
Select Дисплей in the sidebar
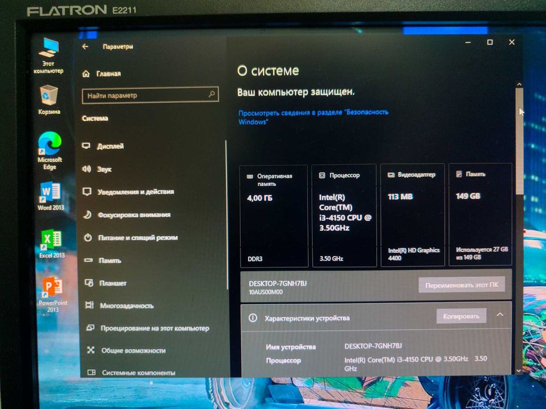tap(110, 146)
